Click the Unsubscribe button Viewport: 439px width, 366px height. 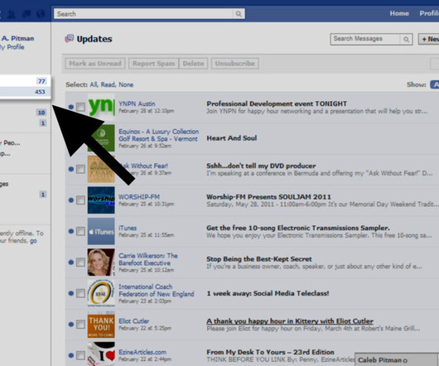235,64
